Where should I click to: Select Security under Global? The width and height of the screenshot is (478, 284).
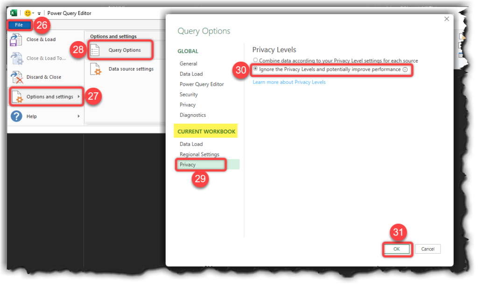coord(189,95)
